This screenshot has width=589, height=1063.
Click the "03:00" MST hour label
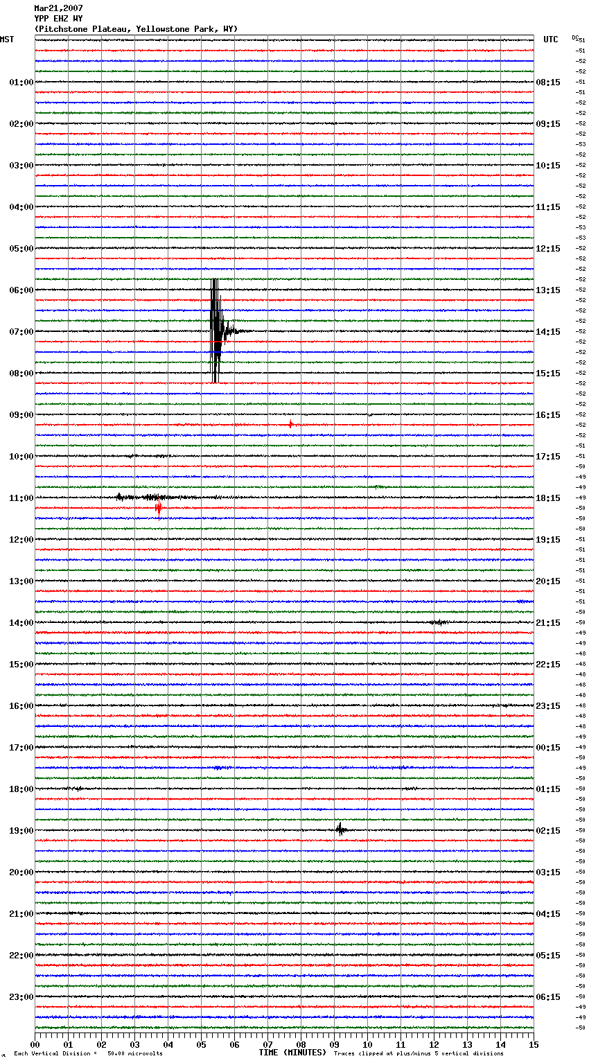(21, 166)
